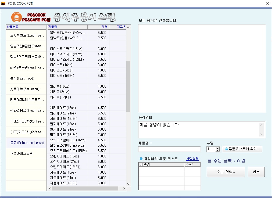Select 아이스믹스커피(16oz) item
This screenshot has height=198, width=272.
(87, 49)
